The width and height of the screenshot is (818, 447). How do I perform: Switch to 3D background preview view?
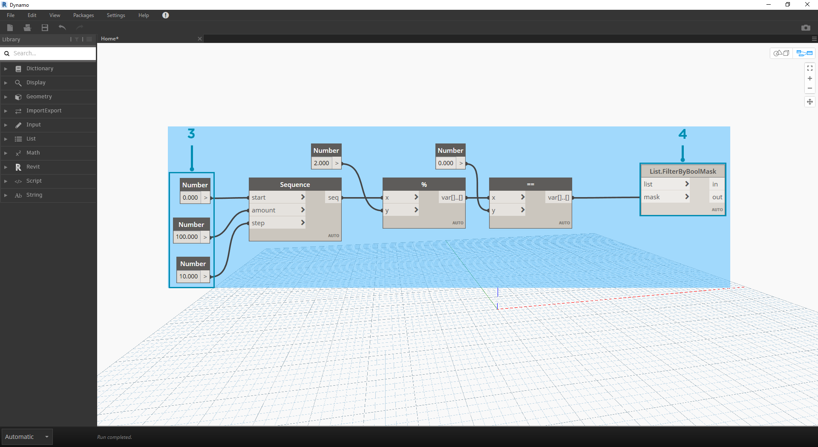click(782, 53)
